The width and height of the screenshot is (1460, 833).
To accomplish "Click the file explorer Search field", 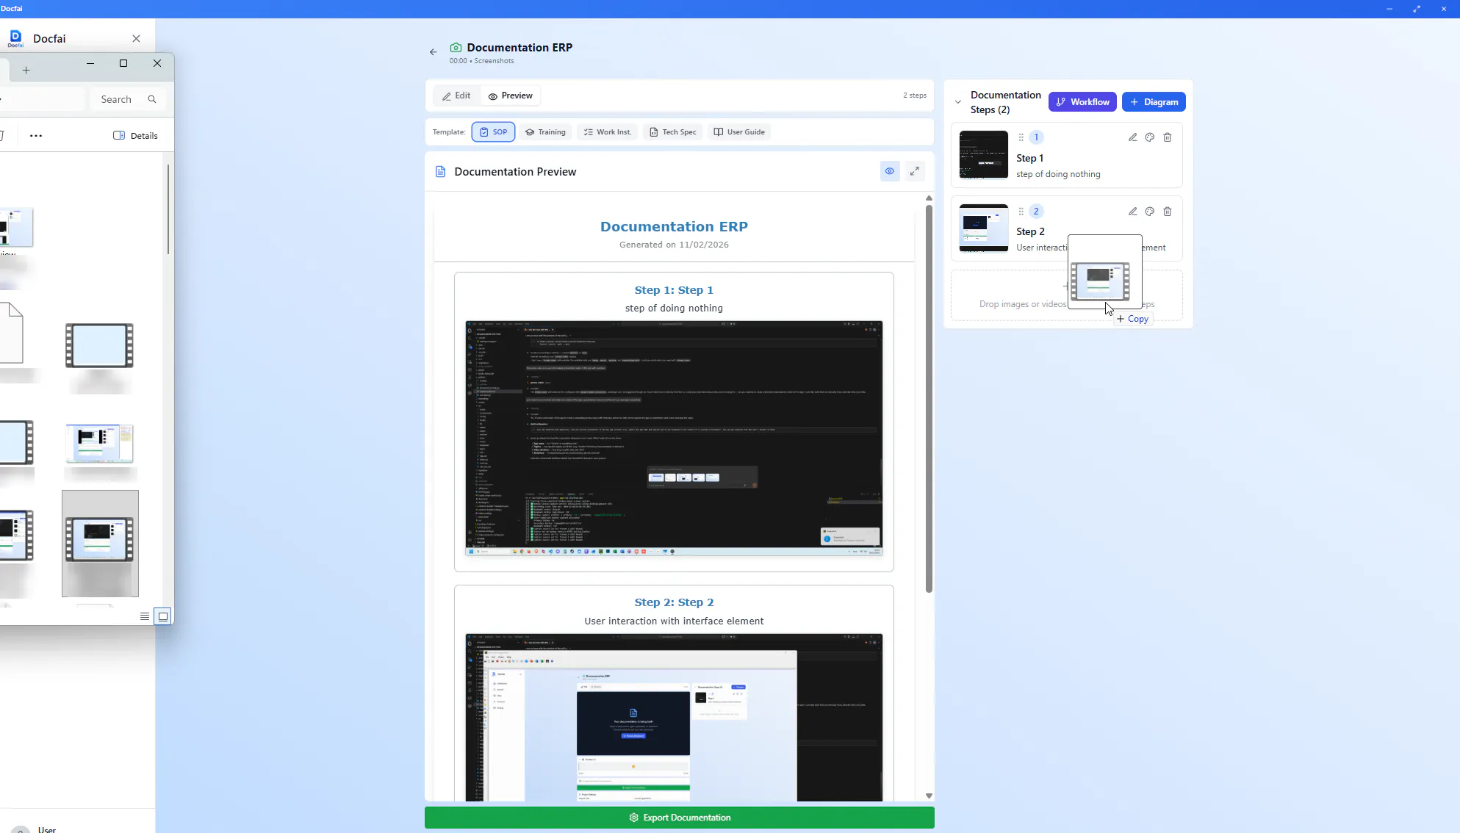I will (127, 99).
